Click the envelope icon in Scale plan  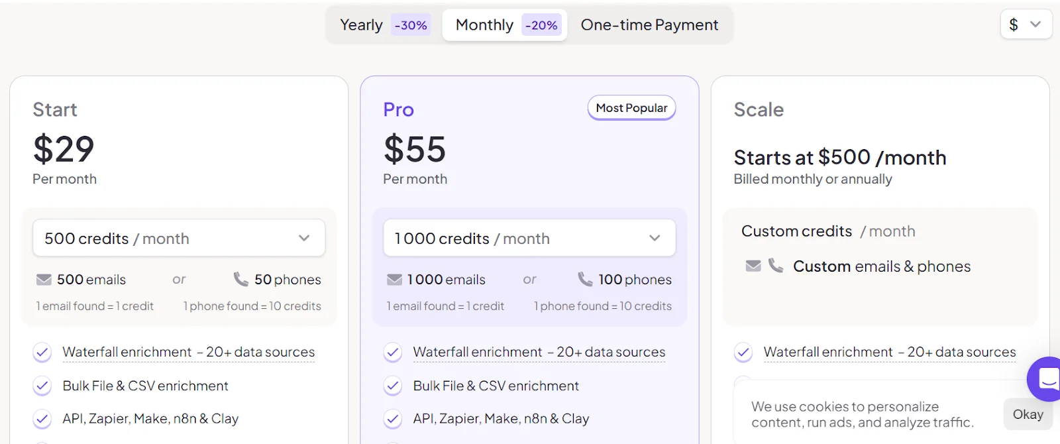tap(753, 266)
